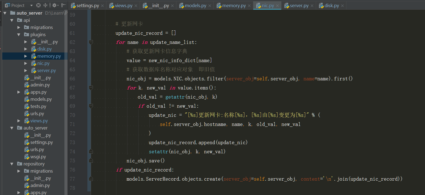Expand the disk.py node arrow in tree
Screen dimensions: 425x195
(x=26, y=49)
